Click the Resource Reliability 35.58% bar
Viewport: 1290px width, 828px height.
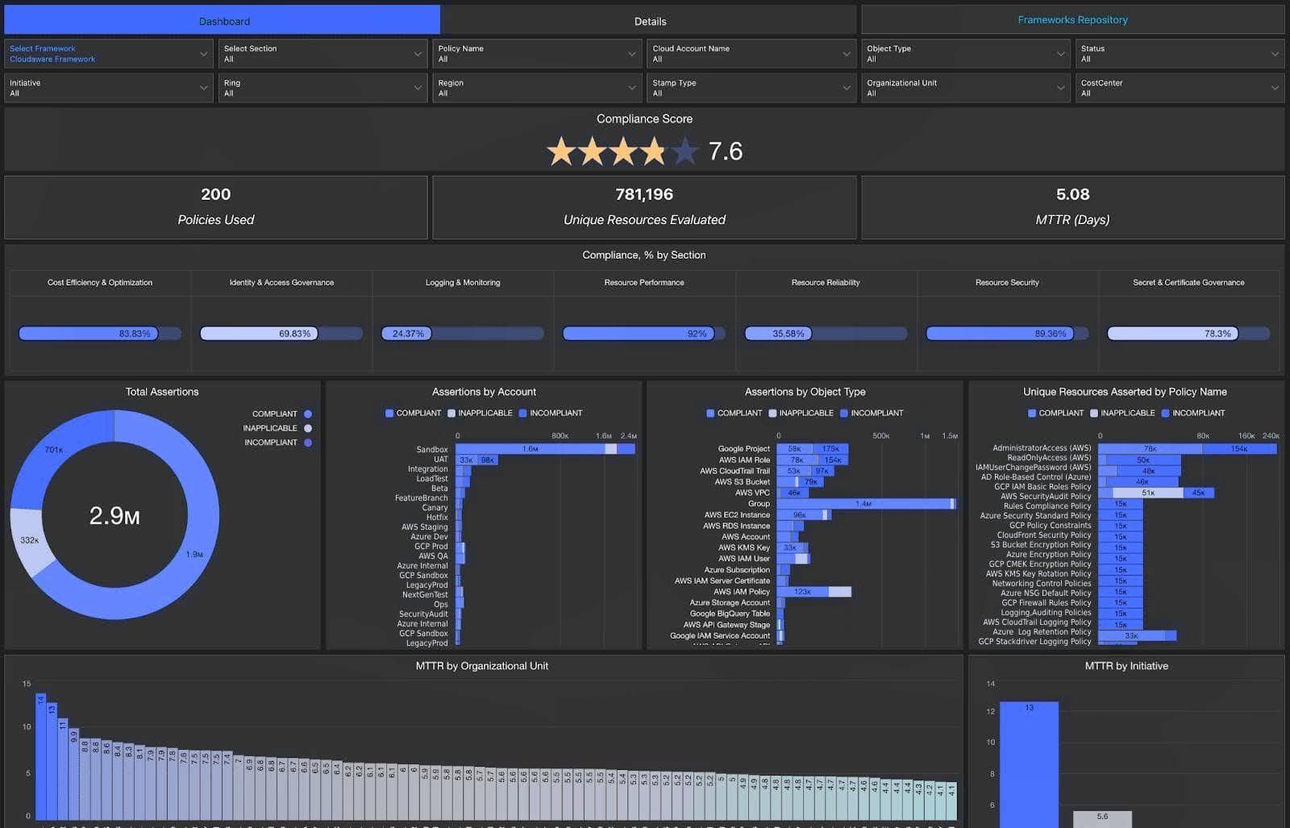pyautogui.click(x=826, y=333)
